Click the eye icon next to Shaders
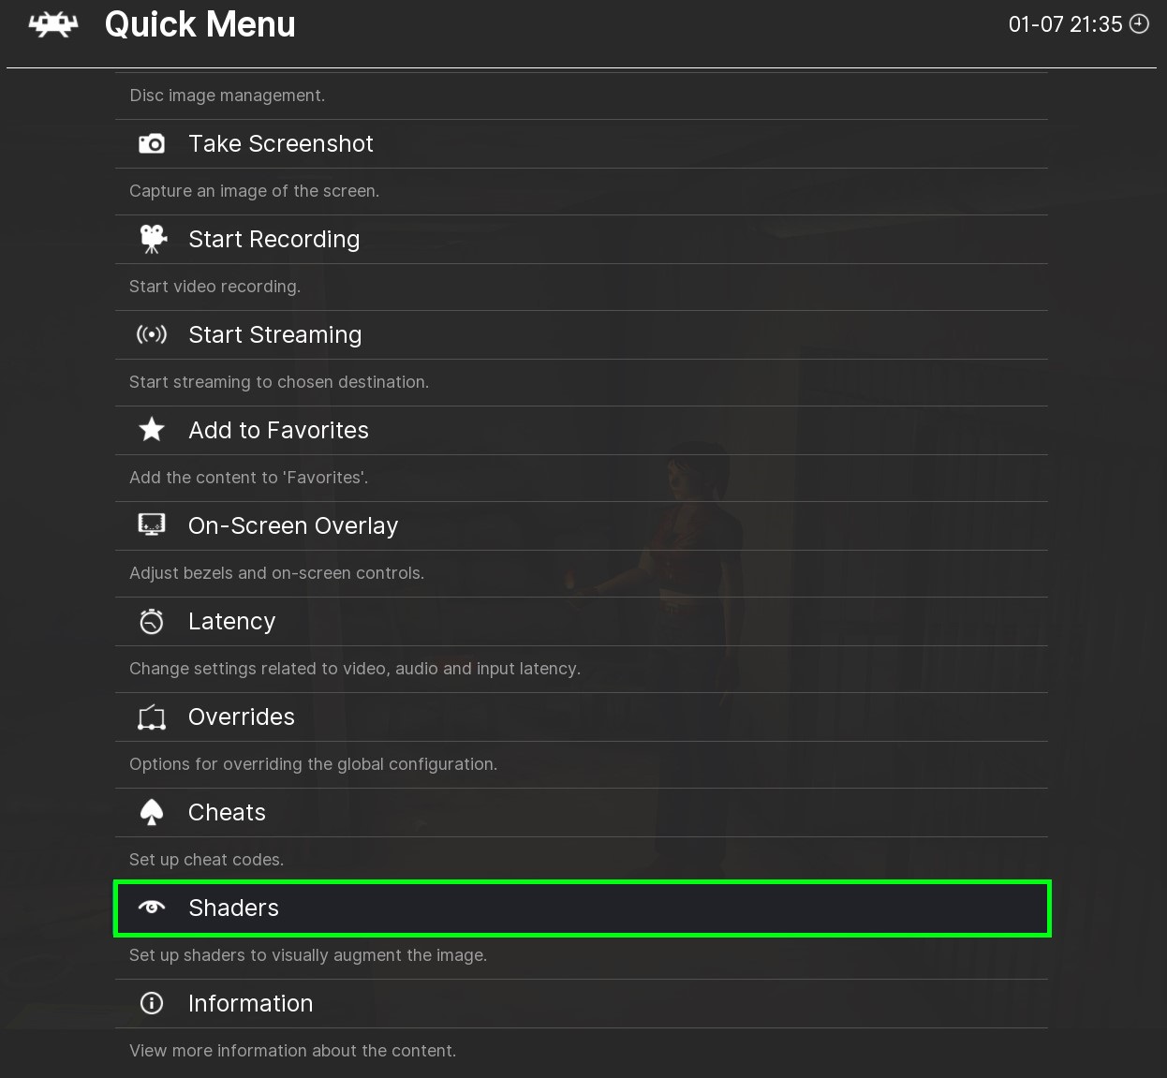Screen dimensions: 1167x1078 click(152, 908)
